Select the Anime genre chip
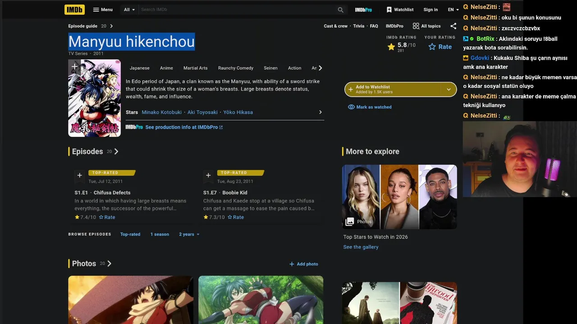577x324 pixels. 166,68
